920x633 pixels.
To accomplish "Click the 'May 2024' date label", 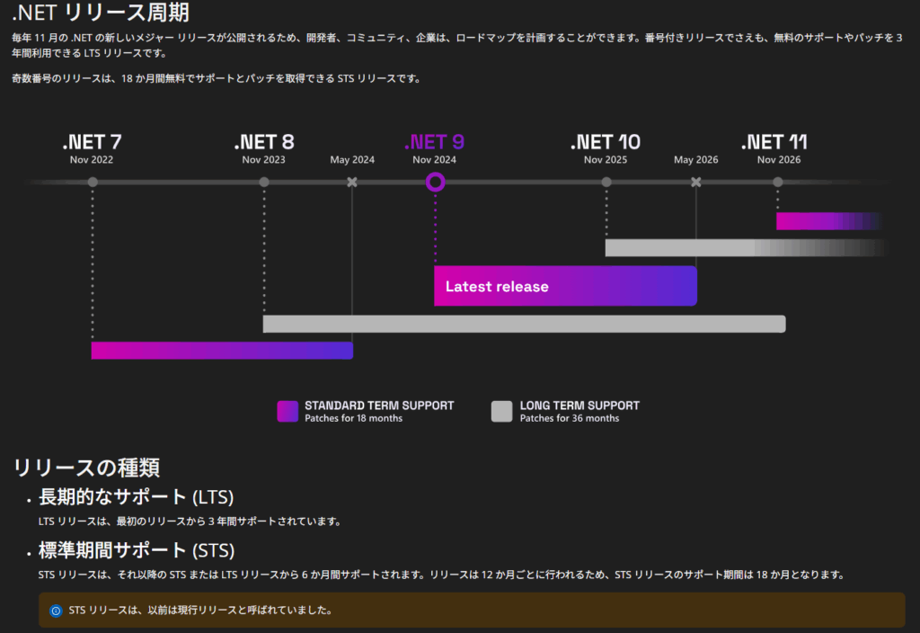I will click(352, 160).
